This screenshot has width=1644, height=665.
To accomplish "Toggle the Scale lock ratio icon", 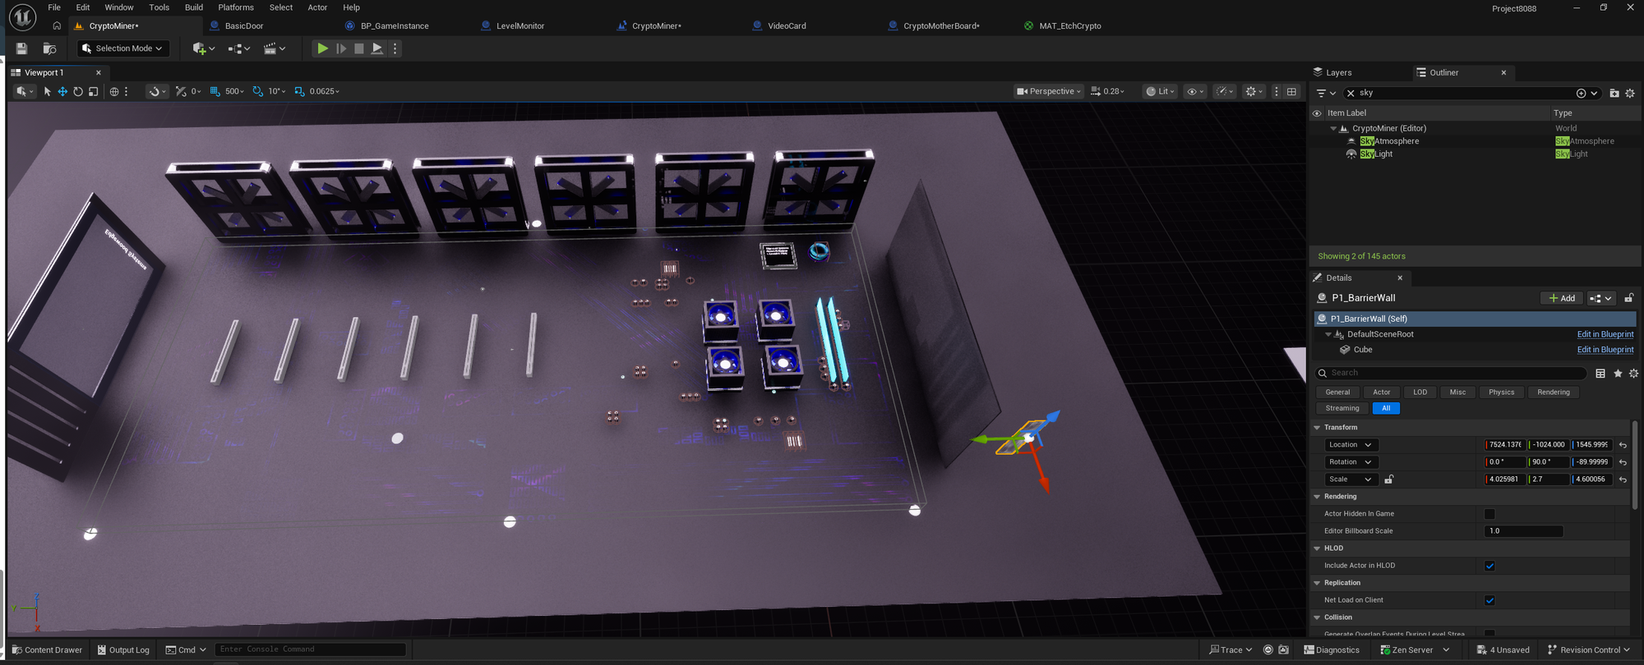I will coord(1389,479).
